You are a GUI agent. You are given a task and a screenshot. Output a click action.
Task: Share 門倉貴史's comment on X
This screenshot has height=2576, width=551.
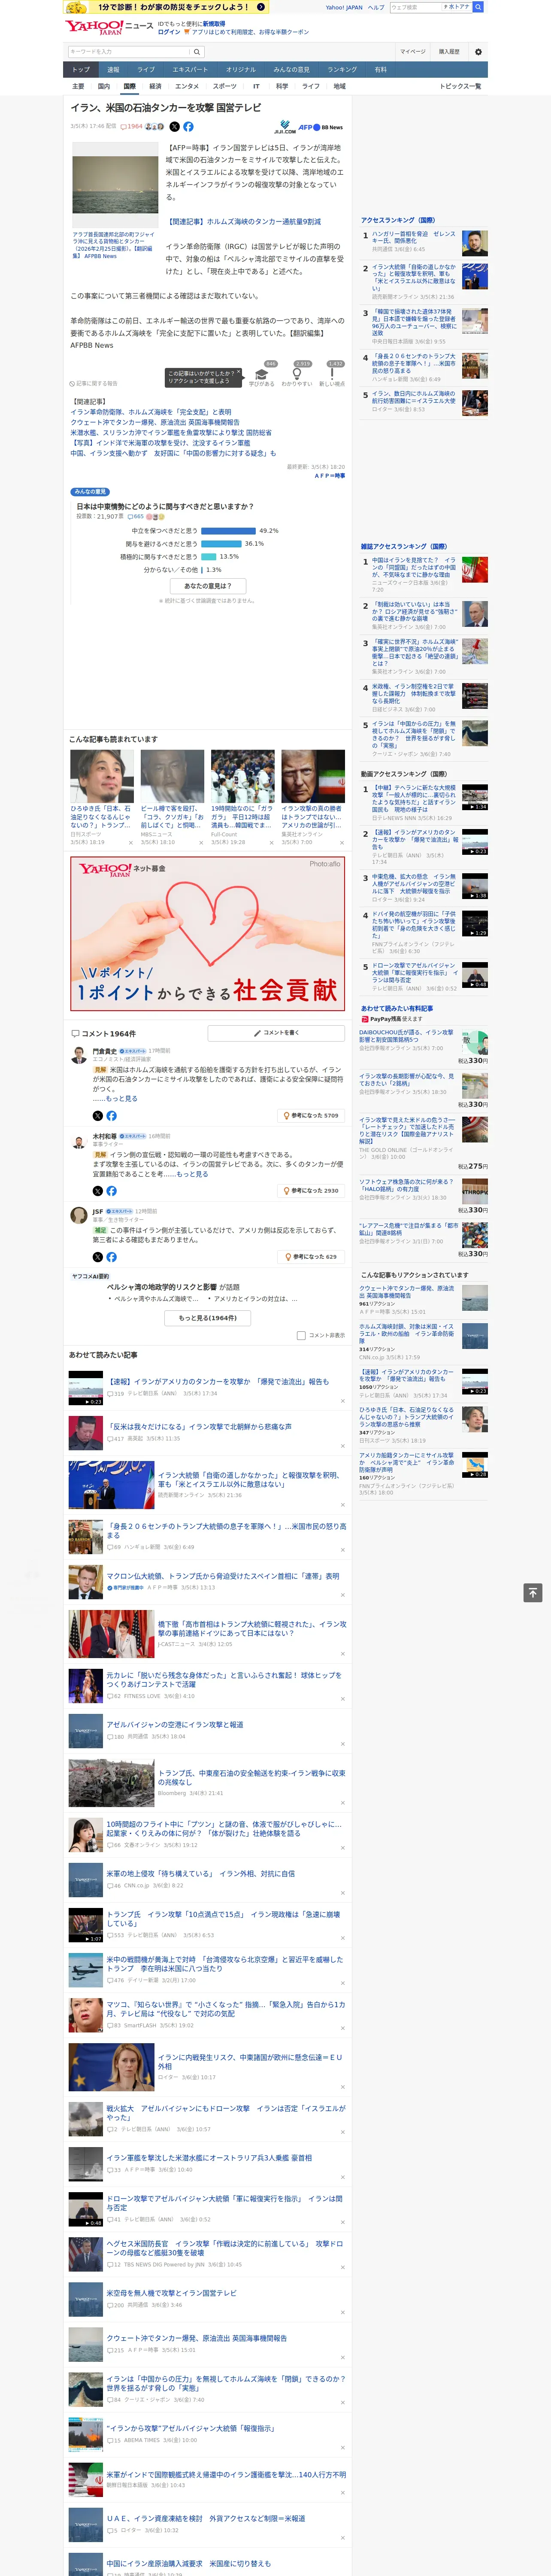click(x=98, y=1115)
